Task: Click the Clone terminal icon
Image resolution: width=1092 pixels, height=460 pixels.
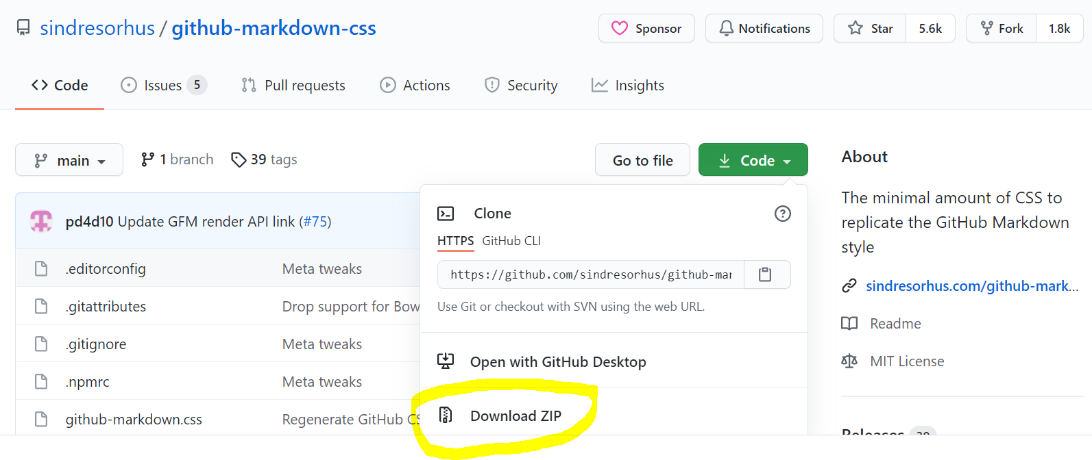Action: [446, 214]
